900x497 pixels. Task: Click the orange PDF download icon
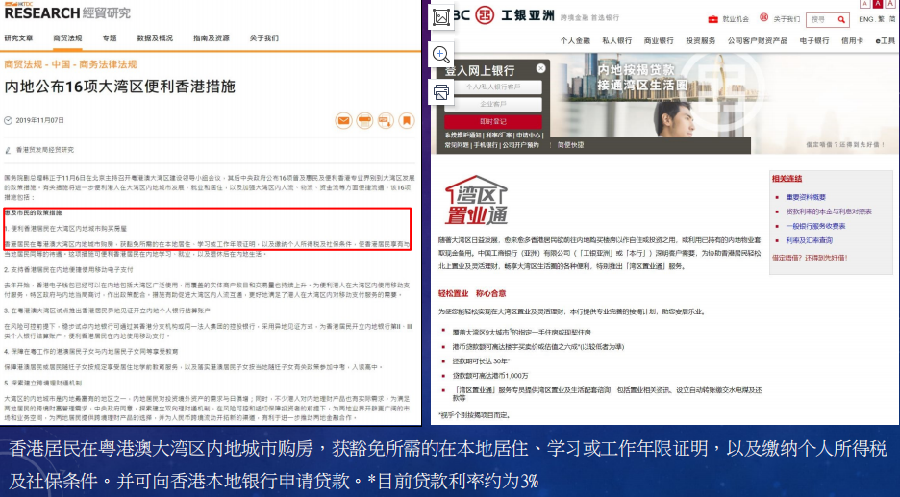point(386,120)
